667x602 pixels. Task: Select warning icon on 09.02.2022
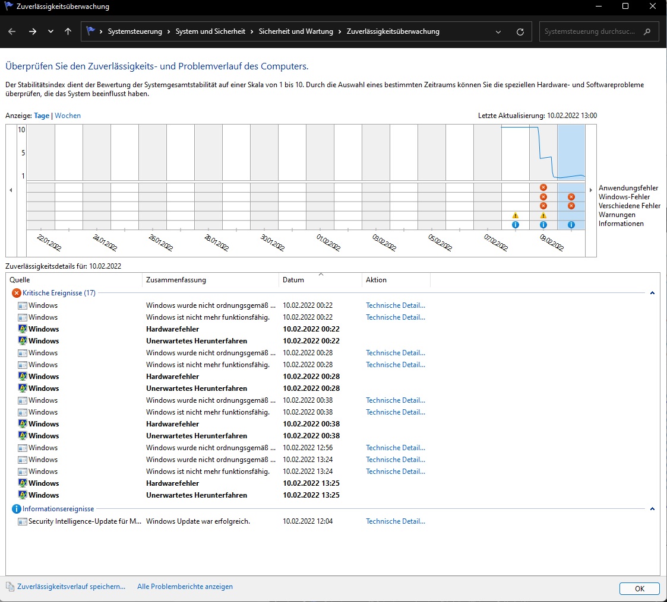click(x=543, y=215)
